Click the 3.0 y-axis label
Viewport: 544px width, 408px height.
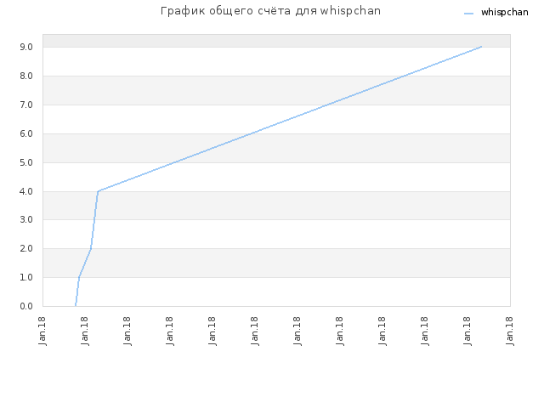[x=26, y=219]
